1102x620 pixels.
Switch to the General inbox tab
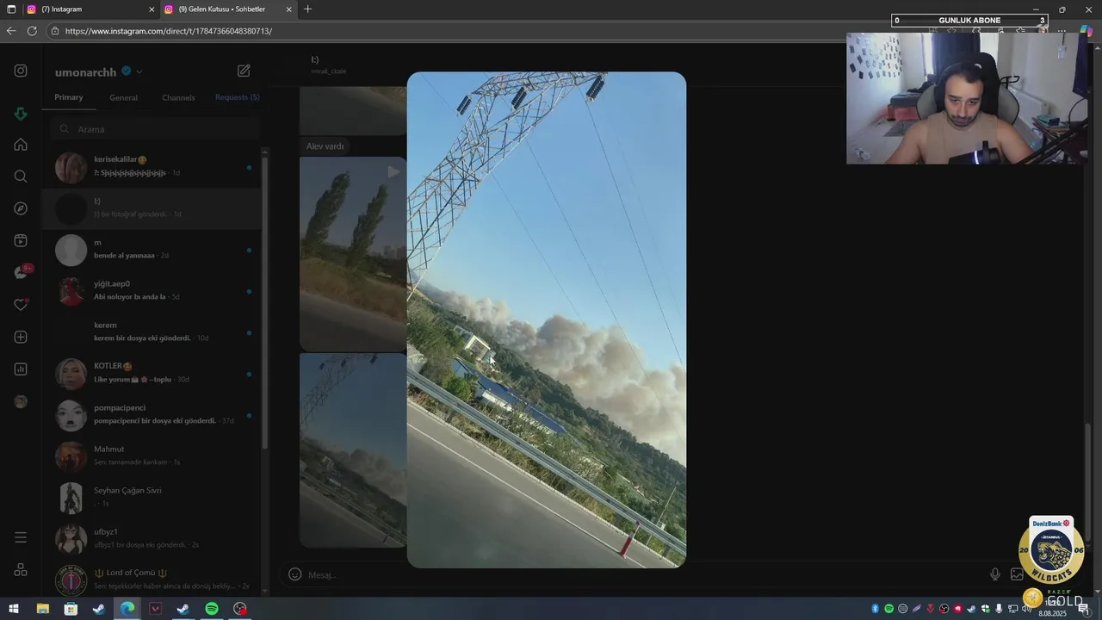(x=123, y=97)
